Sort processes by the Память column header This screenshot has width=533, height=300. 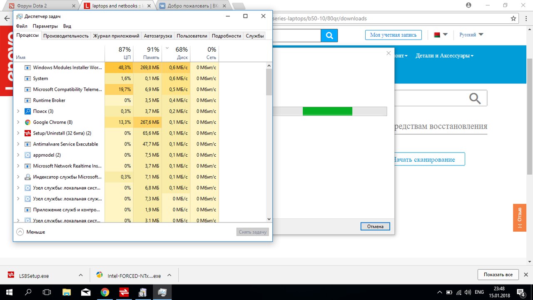click(151, 53)
